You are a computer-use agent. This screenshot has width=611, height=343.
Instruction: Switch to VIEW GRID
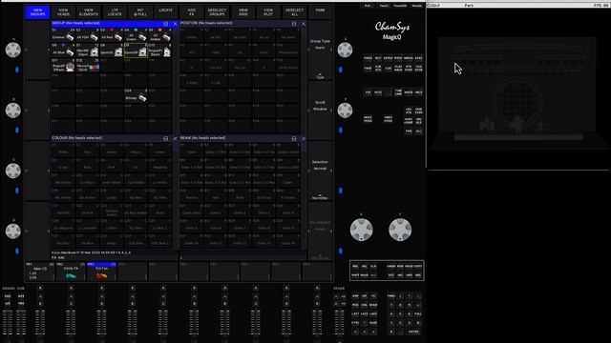tap(242, 12)
